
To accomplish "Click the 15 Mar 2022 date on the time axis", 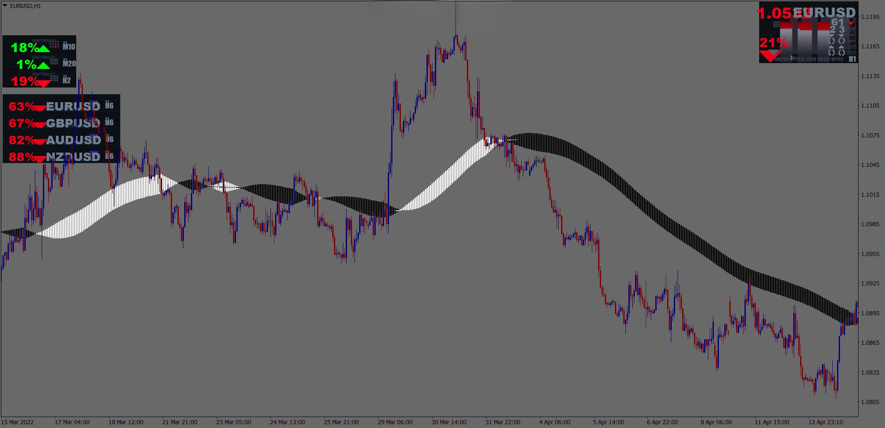I will click(17, 422).
